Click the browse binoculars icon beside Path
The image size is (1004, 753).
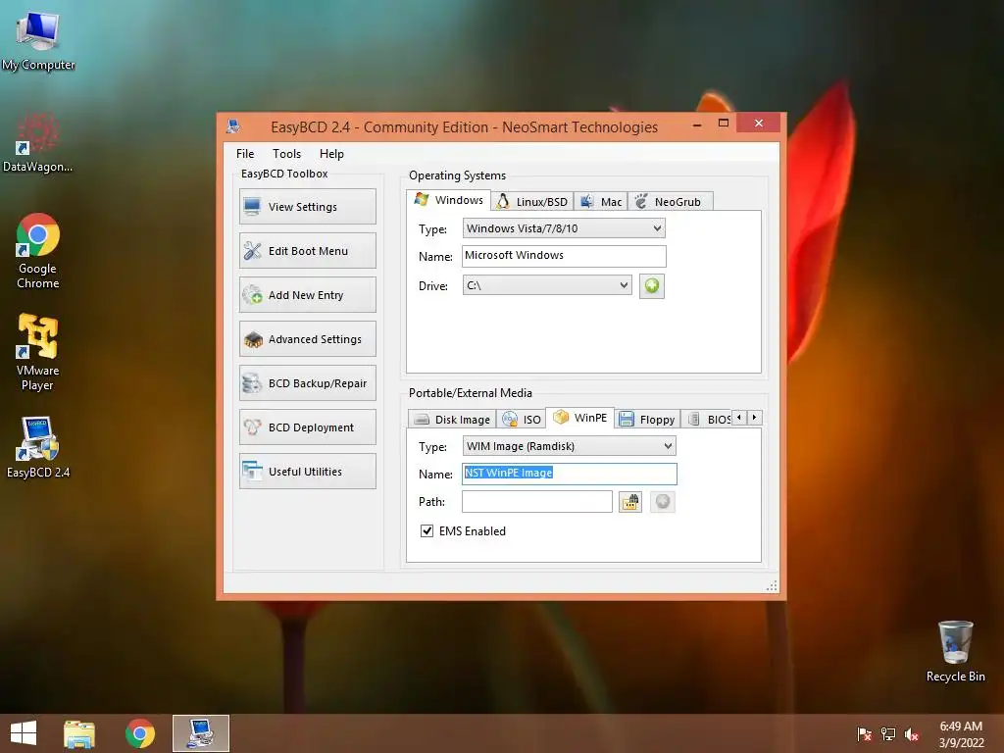630,502
